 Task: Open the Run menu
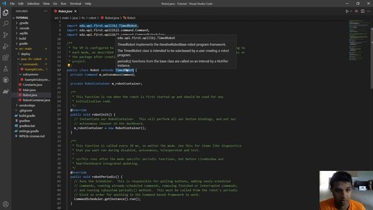point(64,3)
